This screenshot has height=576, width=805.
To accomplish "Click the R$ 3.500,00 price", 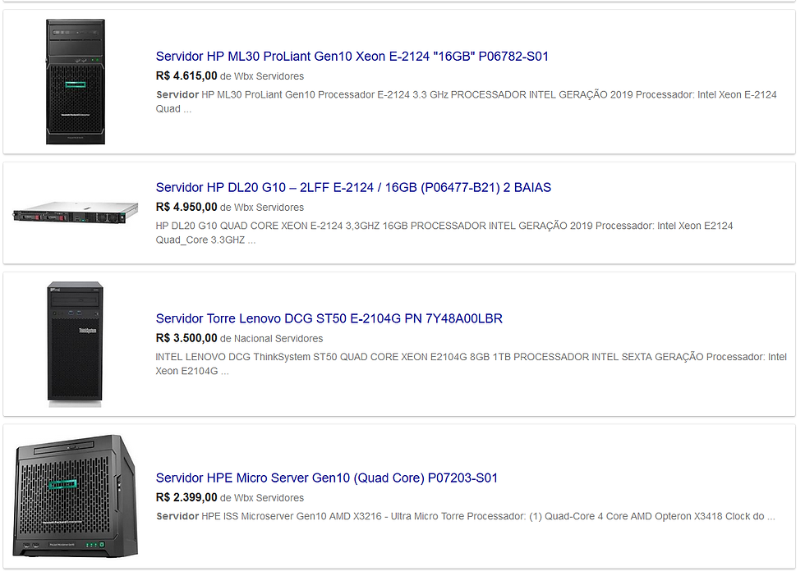I will (186, 338).
